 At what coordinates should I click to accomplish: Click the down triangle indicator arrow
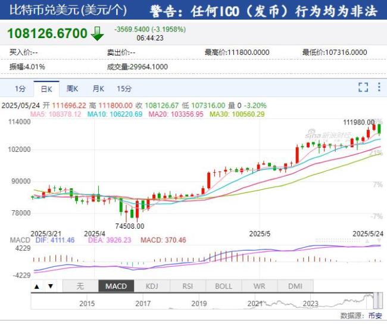[51, 286]
